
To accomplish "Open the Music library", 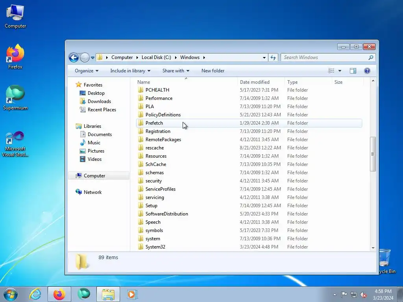I will [90, 142].
